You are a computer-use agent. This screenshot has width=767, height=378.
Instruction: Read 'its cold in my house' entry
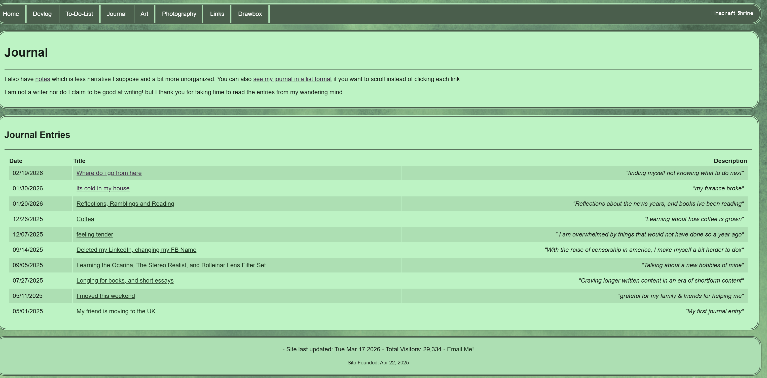(x=103, y=189)
